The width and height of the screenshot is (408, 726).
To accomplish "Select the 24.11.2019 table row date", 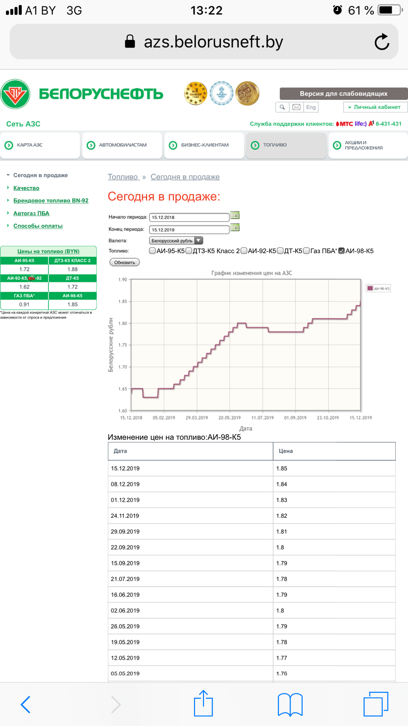I will click(x=125, y=516).
